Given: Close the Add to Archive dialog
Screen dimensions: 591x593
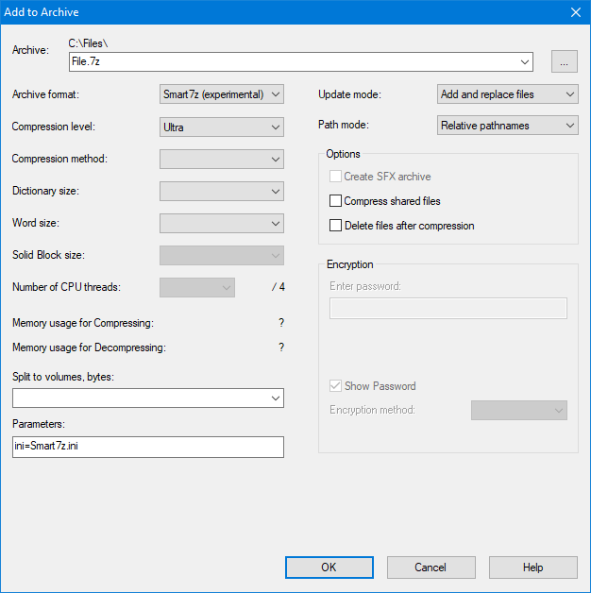Looking at the screenshot, I should 575,12.
